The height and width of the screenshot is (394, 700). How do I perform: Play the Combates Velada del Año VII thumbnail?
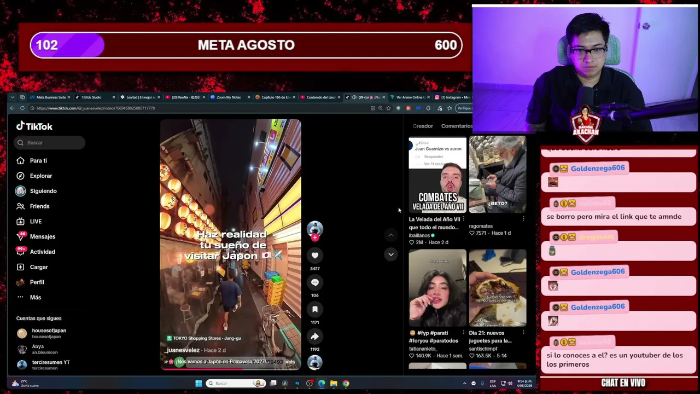tap(437, 175)
